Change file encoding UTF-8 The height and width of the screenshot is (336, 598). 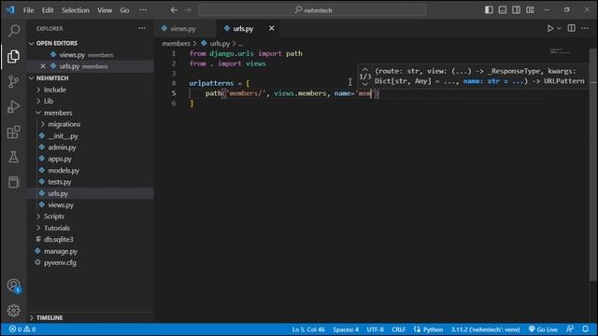pos(376,329)
